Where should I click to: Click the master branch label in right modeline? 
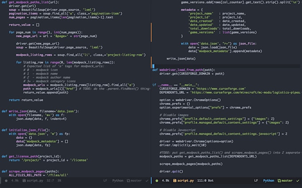point(287,180)
